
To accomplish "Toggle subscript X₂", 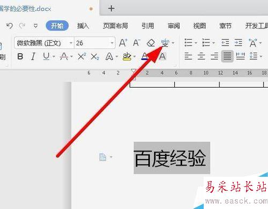I will (95, 57).
